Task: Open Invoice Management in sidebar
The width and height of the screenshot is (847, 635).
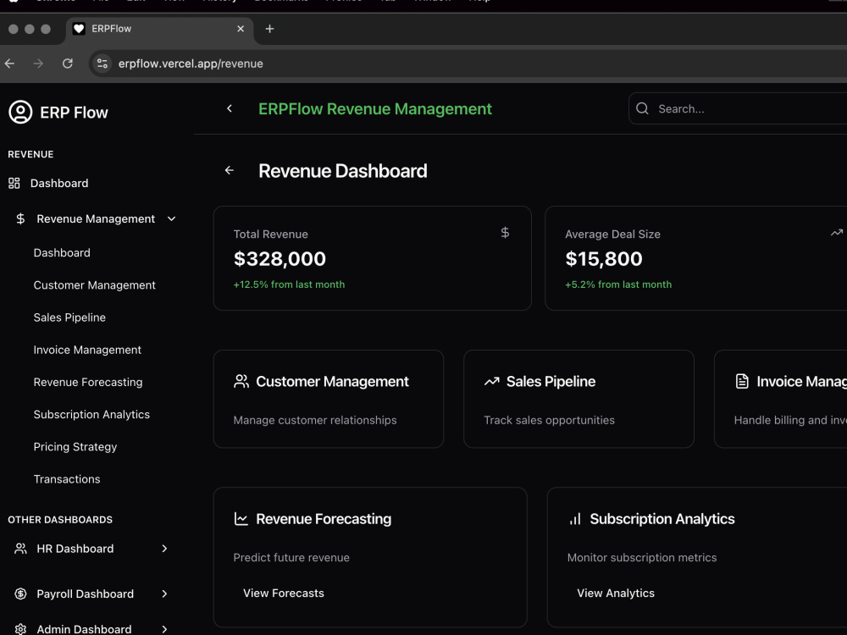Action: point(87,350)
